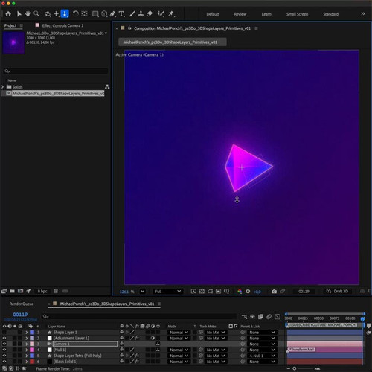Open Show Channel and color management icon
The image size is (372, 372).
240,292
